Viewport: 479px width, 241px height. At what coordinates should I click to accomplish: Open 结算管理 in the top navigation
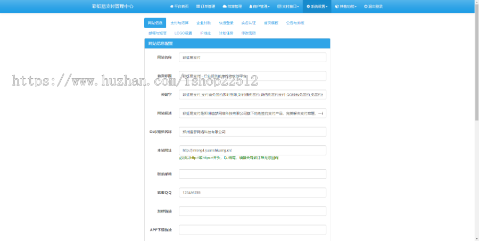click(232, 6)
